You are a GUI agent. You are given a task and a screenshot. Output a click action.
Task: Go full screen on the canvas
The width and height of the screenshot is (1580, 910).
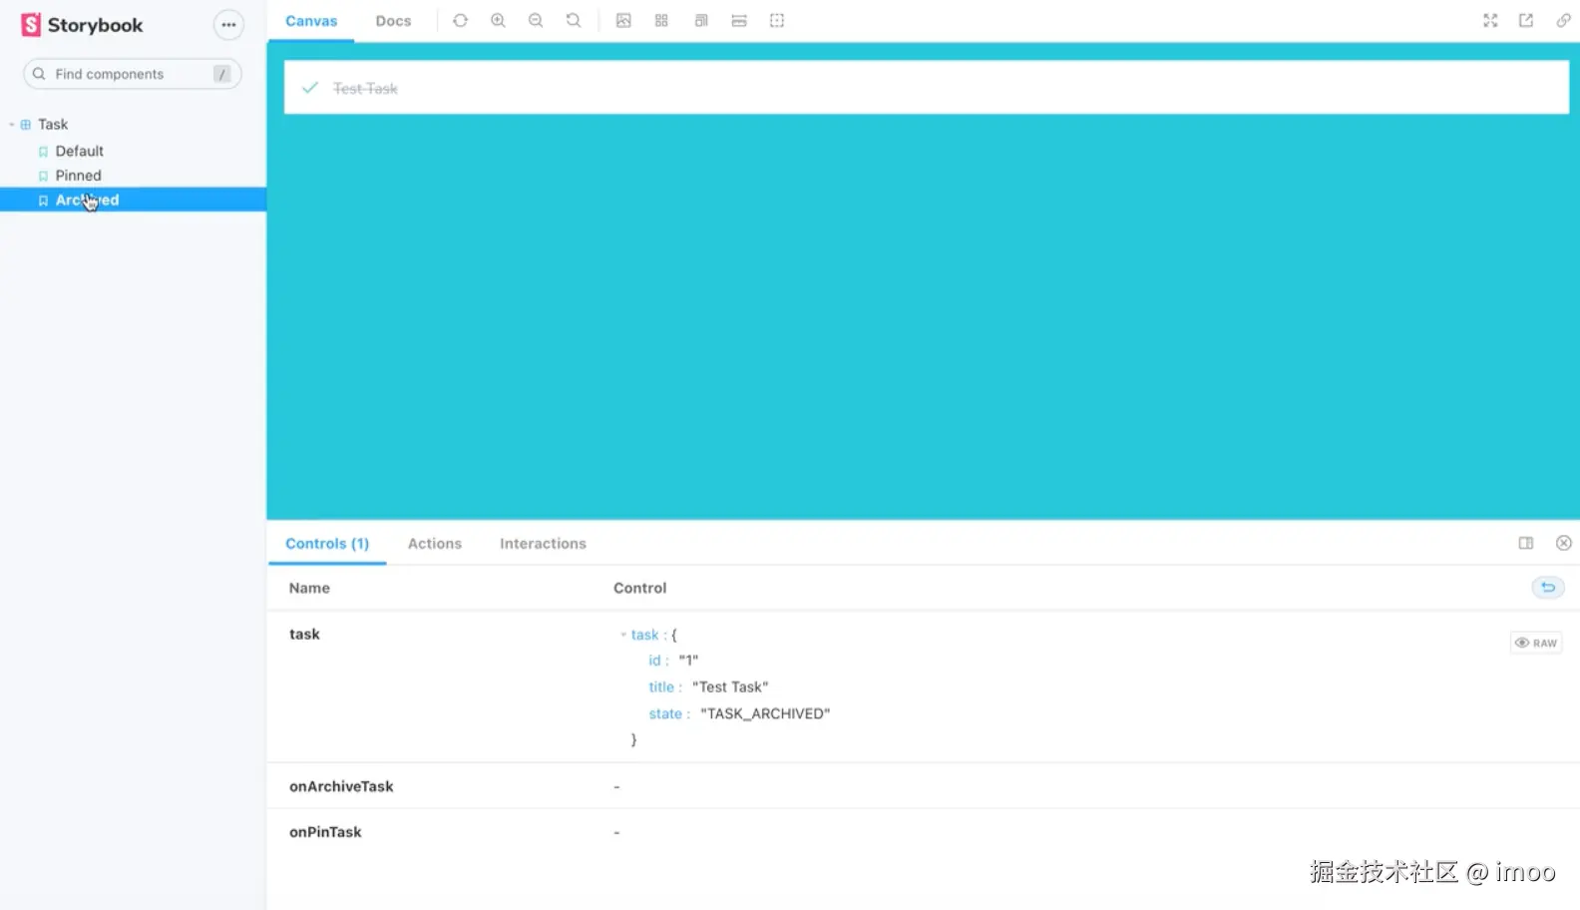click(x=1490, y=21)
